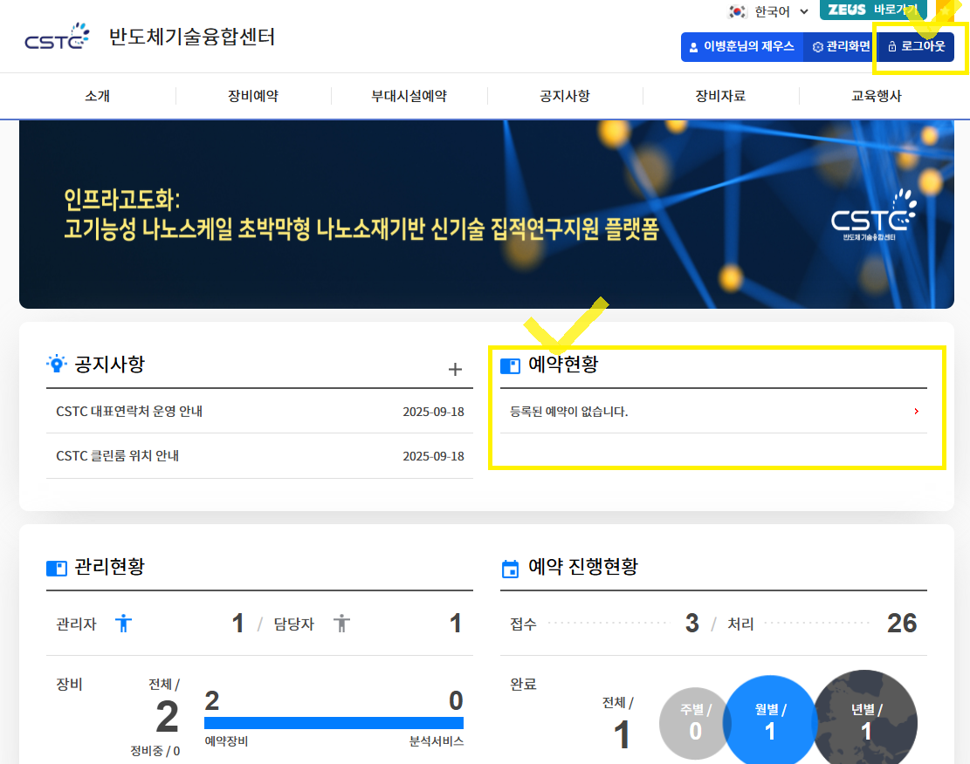Click the 분석서비스 label

(x=437, y=741)
